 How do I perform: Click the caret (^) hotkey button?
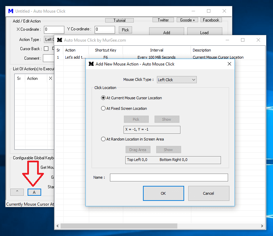click(17, 192)
